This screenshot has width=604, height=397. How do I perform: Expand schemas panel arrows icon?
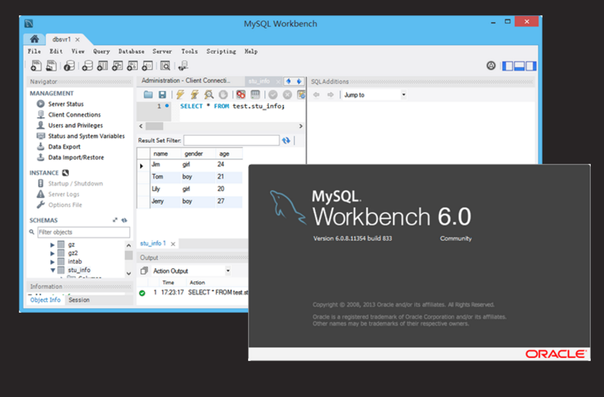[x=115, y=220]
